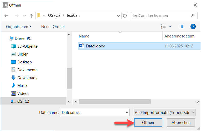Click the back navigation arrow
This screenshot has height=131, width=201.
pyautogui.click(x=7, y=15)
